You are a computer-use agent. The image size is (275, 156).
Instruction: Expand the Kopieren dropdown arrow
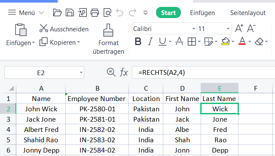tap(79, 42)
